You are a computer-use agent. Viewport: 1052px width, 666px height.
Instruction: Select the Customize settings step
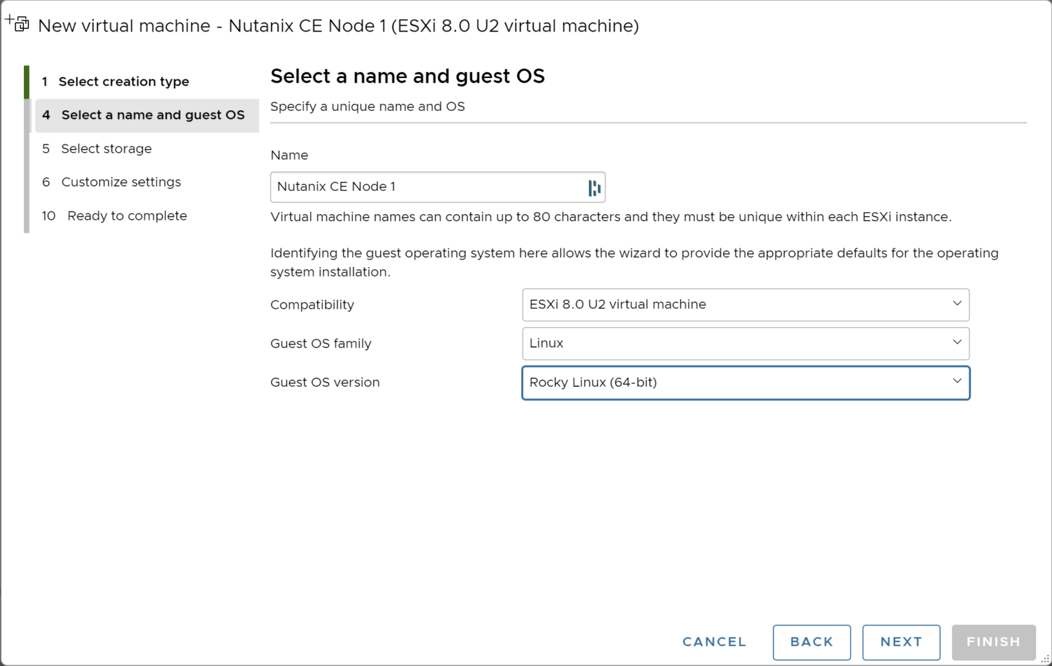coord(121,182)
